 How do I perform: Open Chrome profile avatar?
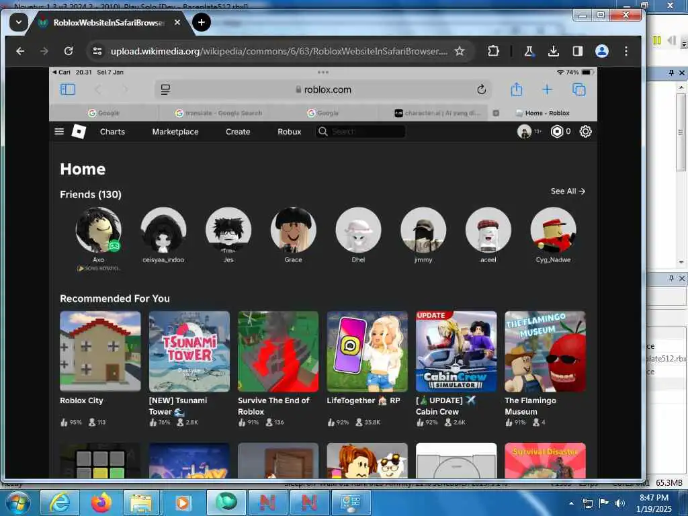(601, 51)
